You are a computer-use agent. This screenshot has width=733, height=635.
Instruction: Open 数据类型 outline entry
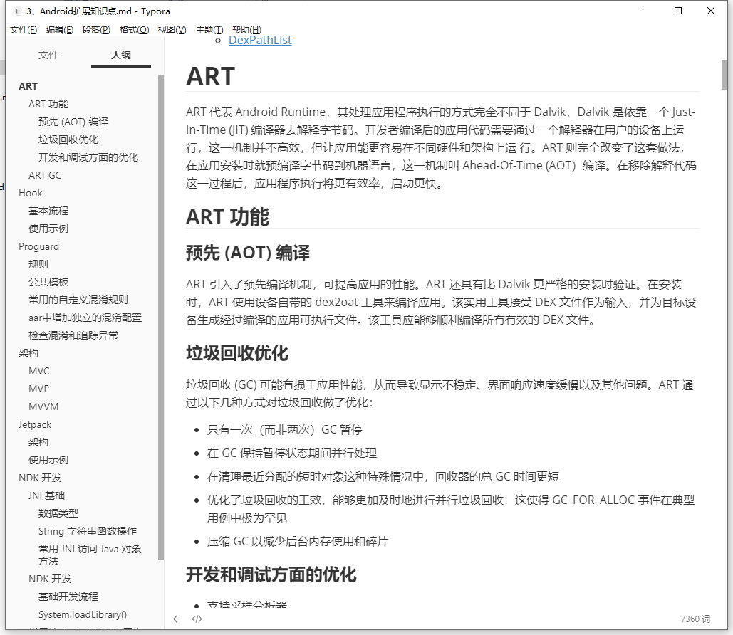[58, 513]
